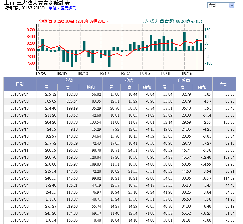The width and height of the screenshot is (243, 224).
Task: Click dealer net value -14.99
Action: pyautogui.click(x=206, y=164)
